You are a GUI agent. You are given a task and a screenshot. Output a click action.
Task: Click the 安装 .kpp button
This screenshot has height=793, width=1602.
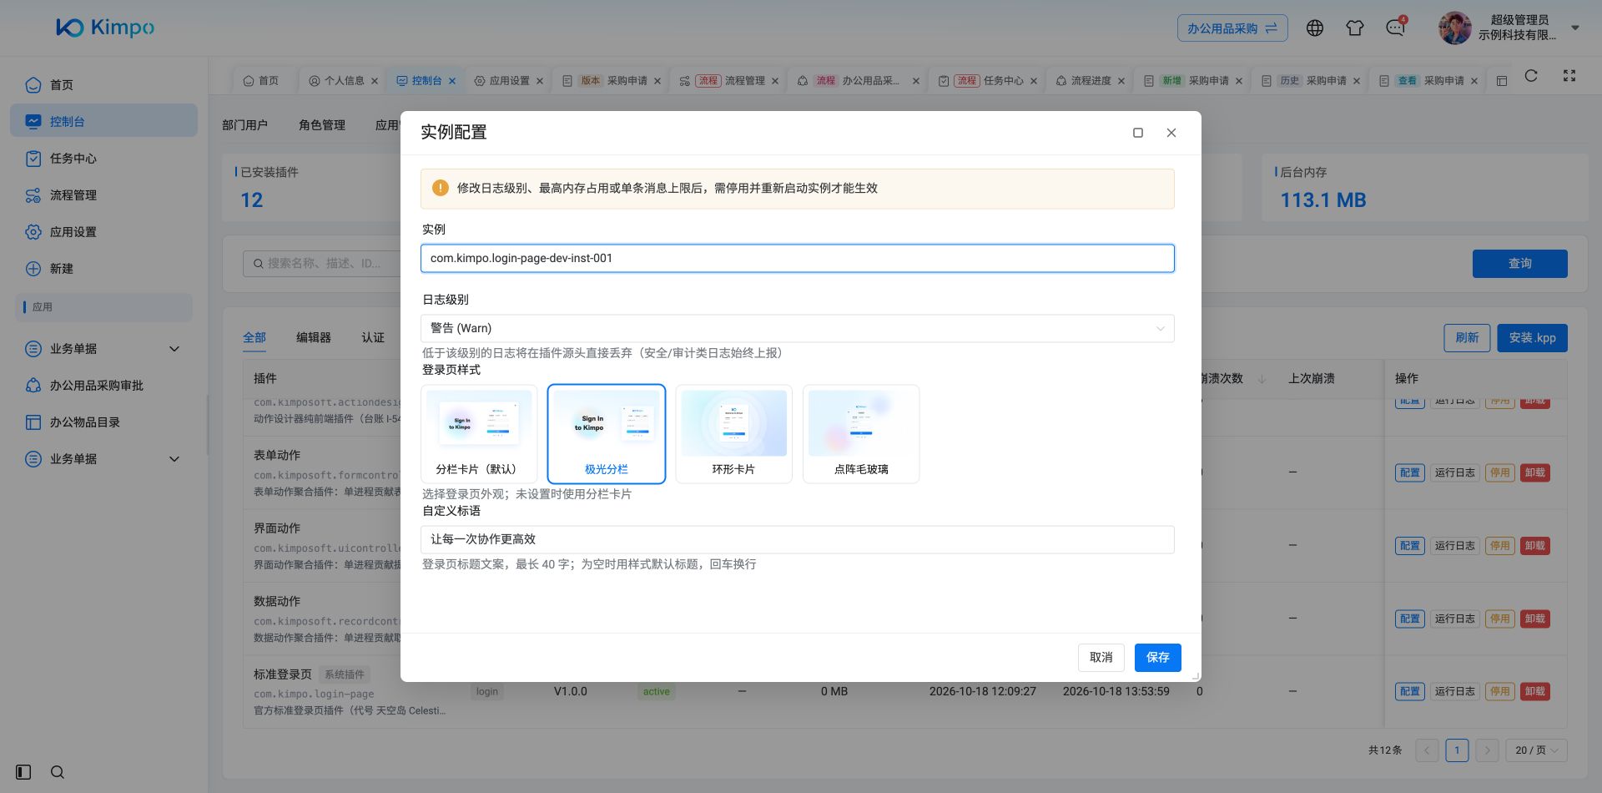point(1533,338)
